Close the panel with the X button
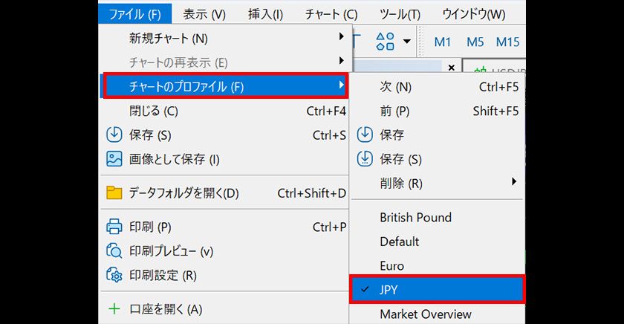The width and height of the screenshot is (624, 324). (451, 68)
